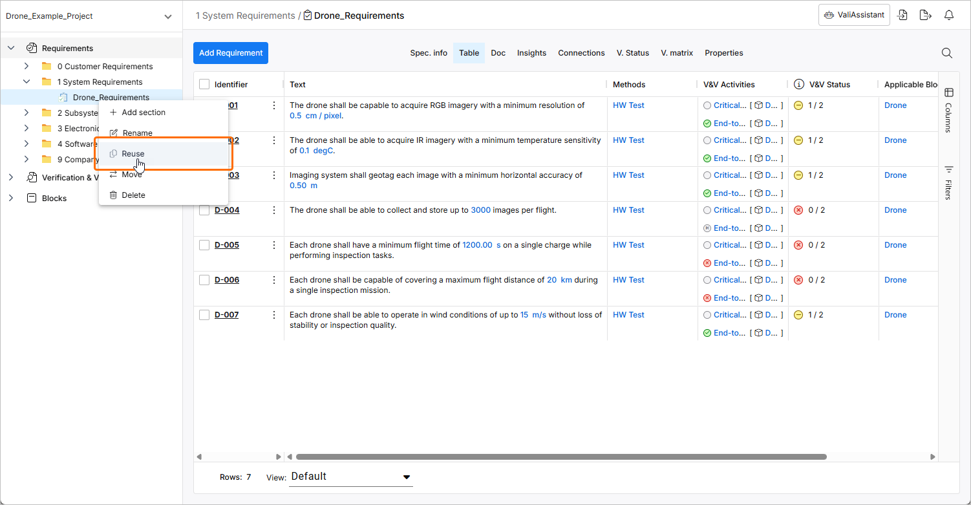This screenshot has width=971, height=505.
Task: Click the import file icon
Action: [x=902, y=16]
